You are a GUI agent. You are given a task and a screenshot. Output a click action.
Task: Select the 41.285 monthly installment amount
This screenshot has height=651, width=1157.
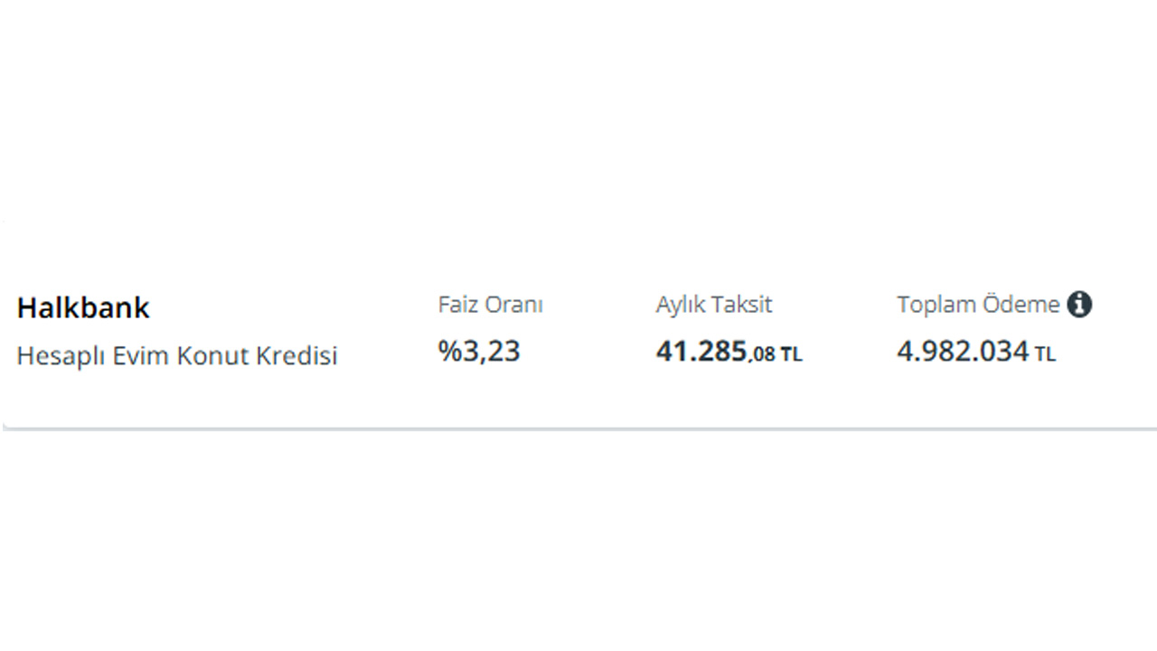tap(702, 351)
